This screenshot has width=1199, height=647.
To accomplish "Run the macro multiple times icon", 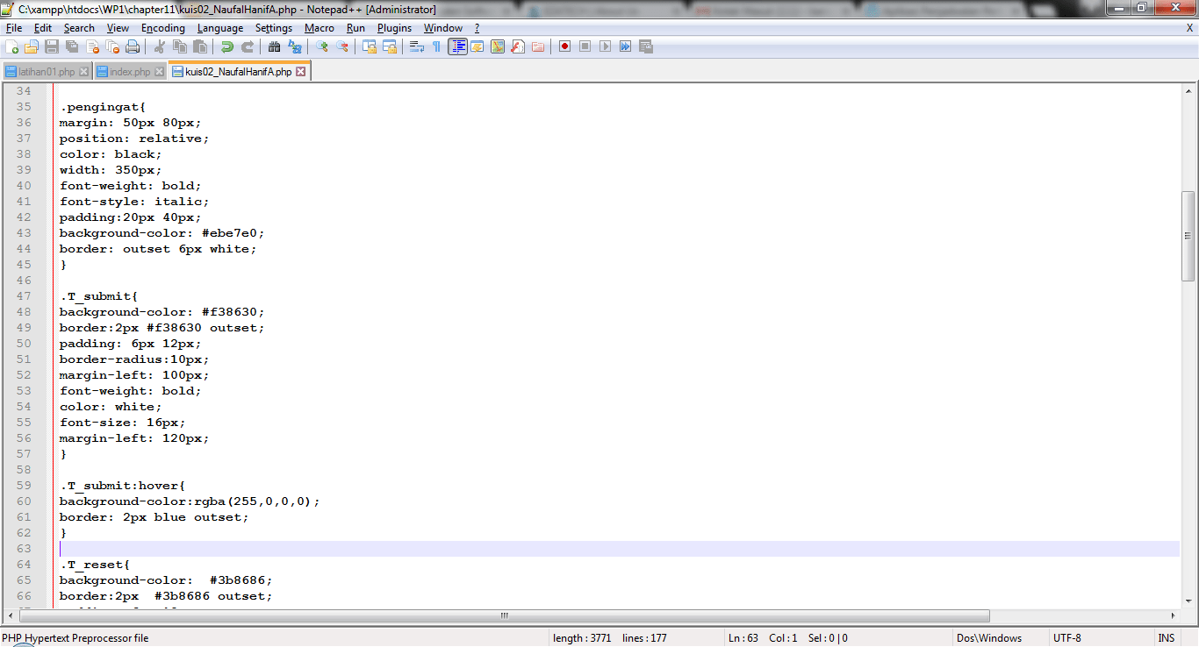I will tap(626, 46).
